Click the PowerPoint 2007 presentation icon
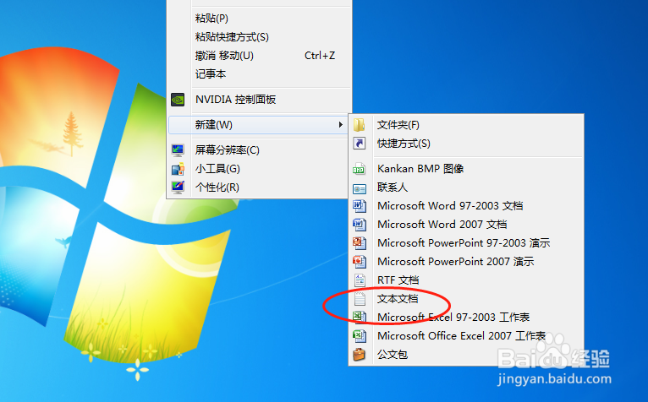Viewport: 648px width, 402px height. click(x=360, y=261)
